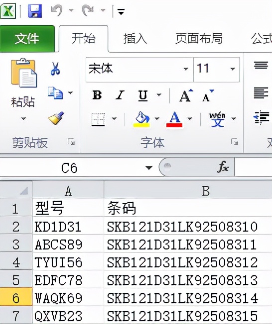Select cell containing WAQK69
Viewport: 272px width, 324px height.
[x=68, y=298]
